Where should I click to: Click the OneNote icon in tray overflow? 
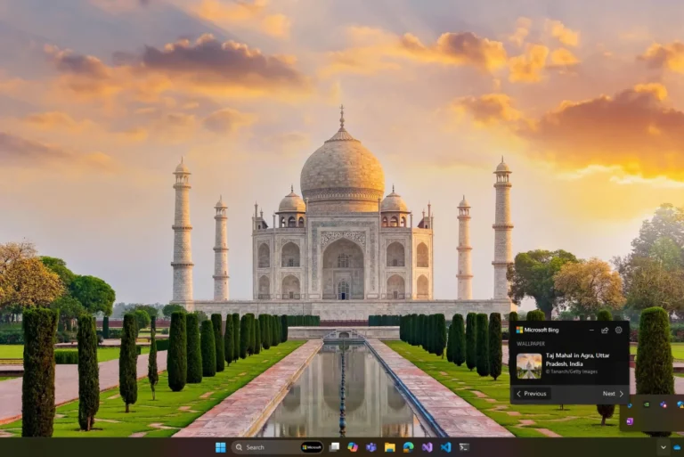630,420
